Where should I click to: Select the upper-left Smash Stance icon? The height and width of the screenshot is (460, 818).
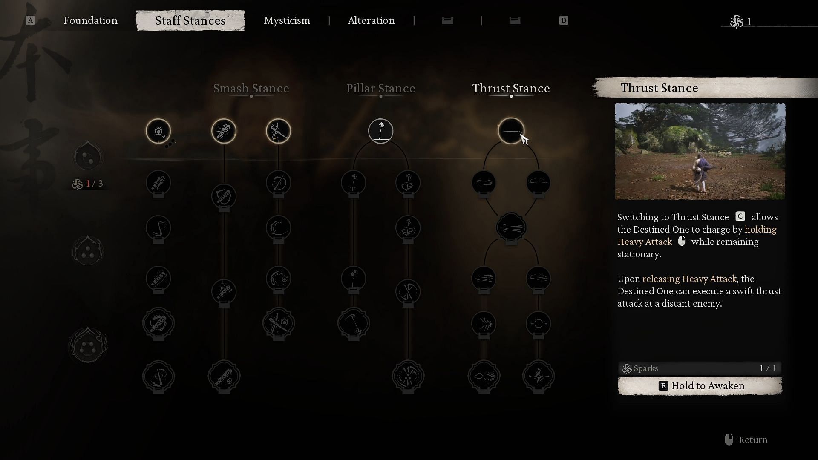(x=158, y=131)
